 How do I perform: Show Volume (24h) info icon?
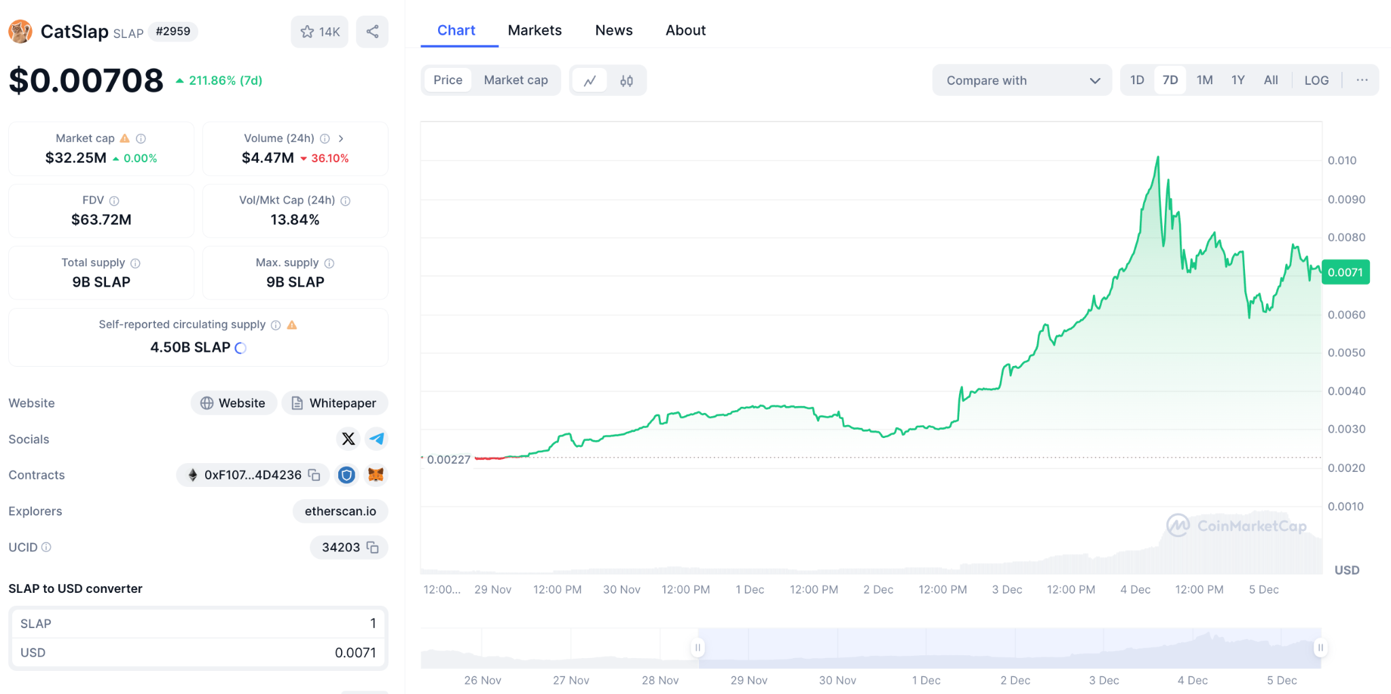point(325,139)
